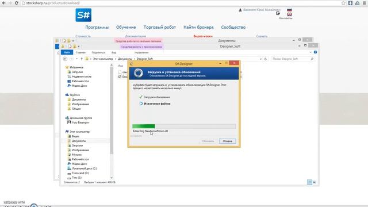Open the Музыка folder in the sidebar
The height and width of the screenshot is (207, 368).
(76, 155)
